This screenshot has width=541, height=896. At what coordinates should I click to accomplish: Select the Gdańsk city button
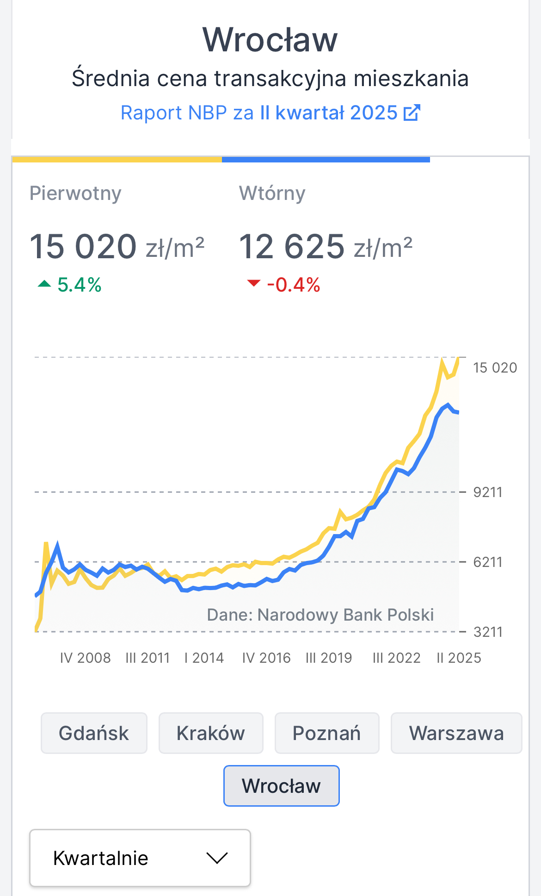pyautogui.click(x=94, y=733)
